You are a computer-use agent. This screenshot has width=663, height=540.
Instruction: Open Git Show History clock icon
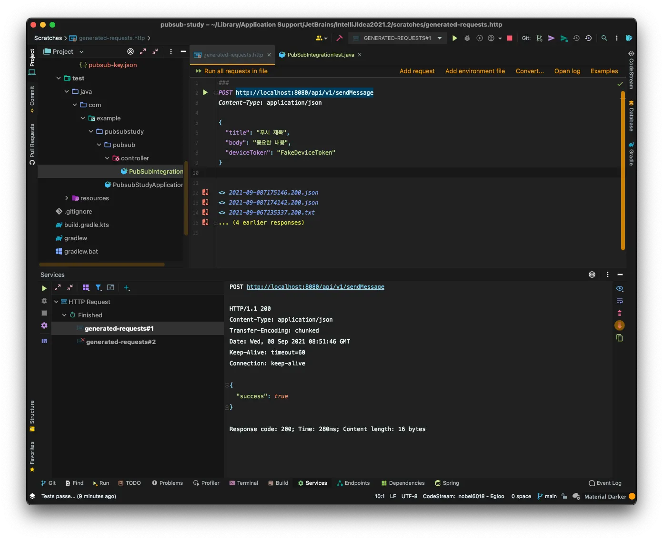coord(576,38)
